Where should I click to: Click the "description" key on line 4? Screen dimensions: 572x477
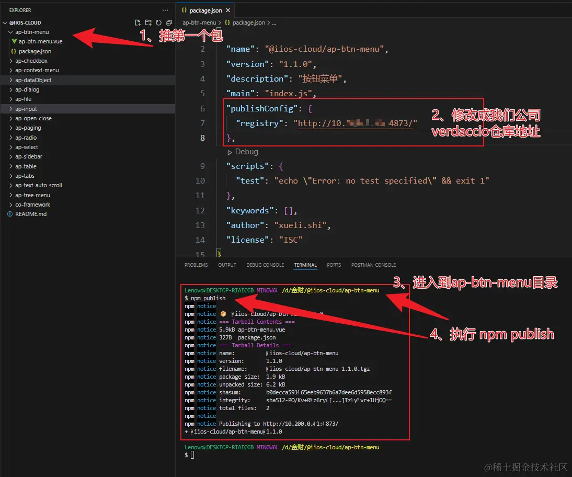pos(257,79)
